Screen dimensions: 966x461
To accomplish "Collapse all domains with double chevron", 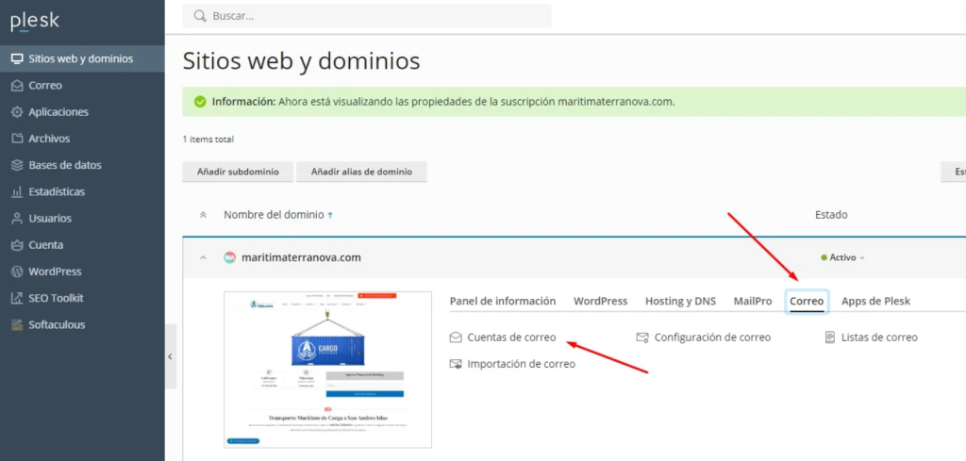I will pyautogui.click(x=203, y=215).
